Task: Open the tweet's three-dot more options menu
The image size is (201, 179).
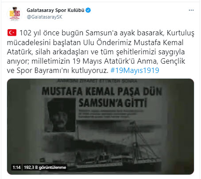Action: (191, 10)
